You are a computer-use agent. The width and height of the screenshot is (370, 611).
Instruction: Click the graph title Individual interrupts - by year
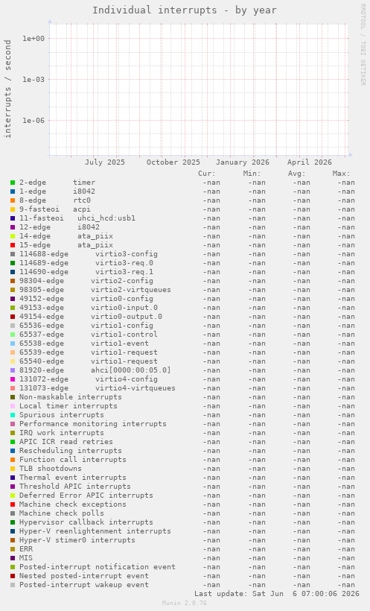pos(185,10)
